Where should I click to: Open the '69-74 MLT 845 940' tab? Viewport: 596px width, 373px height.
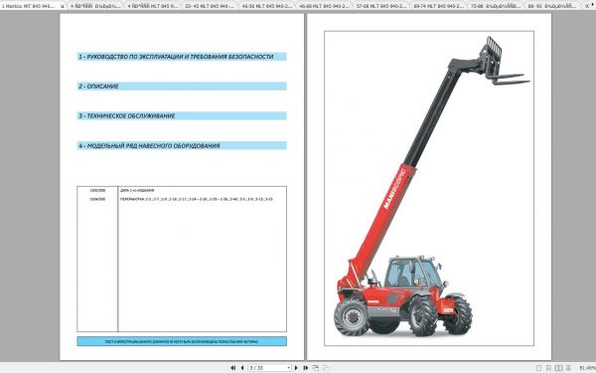click(438, 6)
